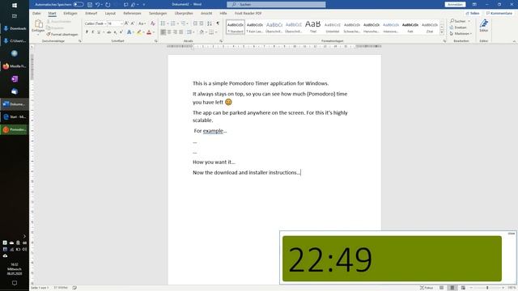Apply the yellow text highlight color
Screen dimensions: 518x291
coord(139,32)
